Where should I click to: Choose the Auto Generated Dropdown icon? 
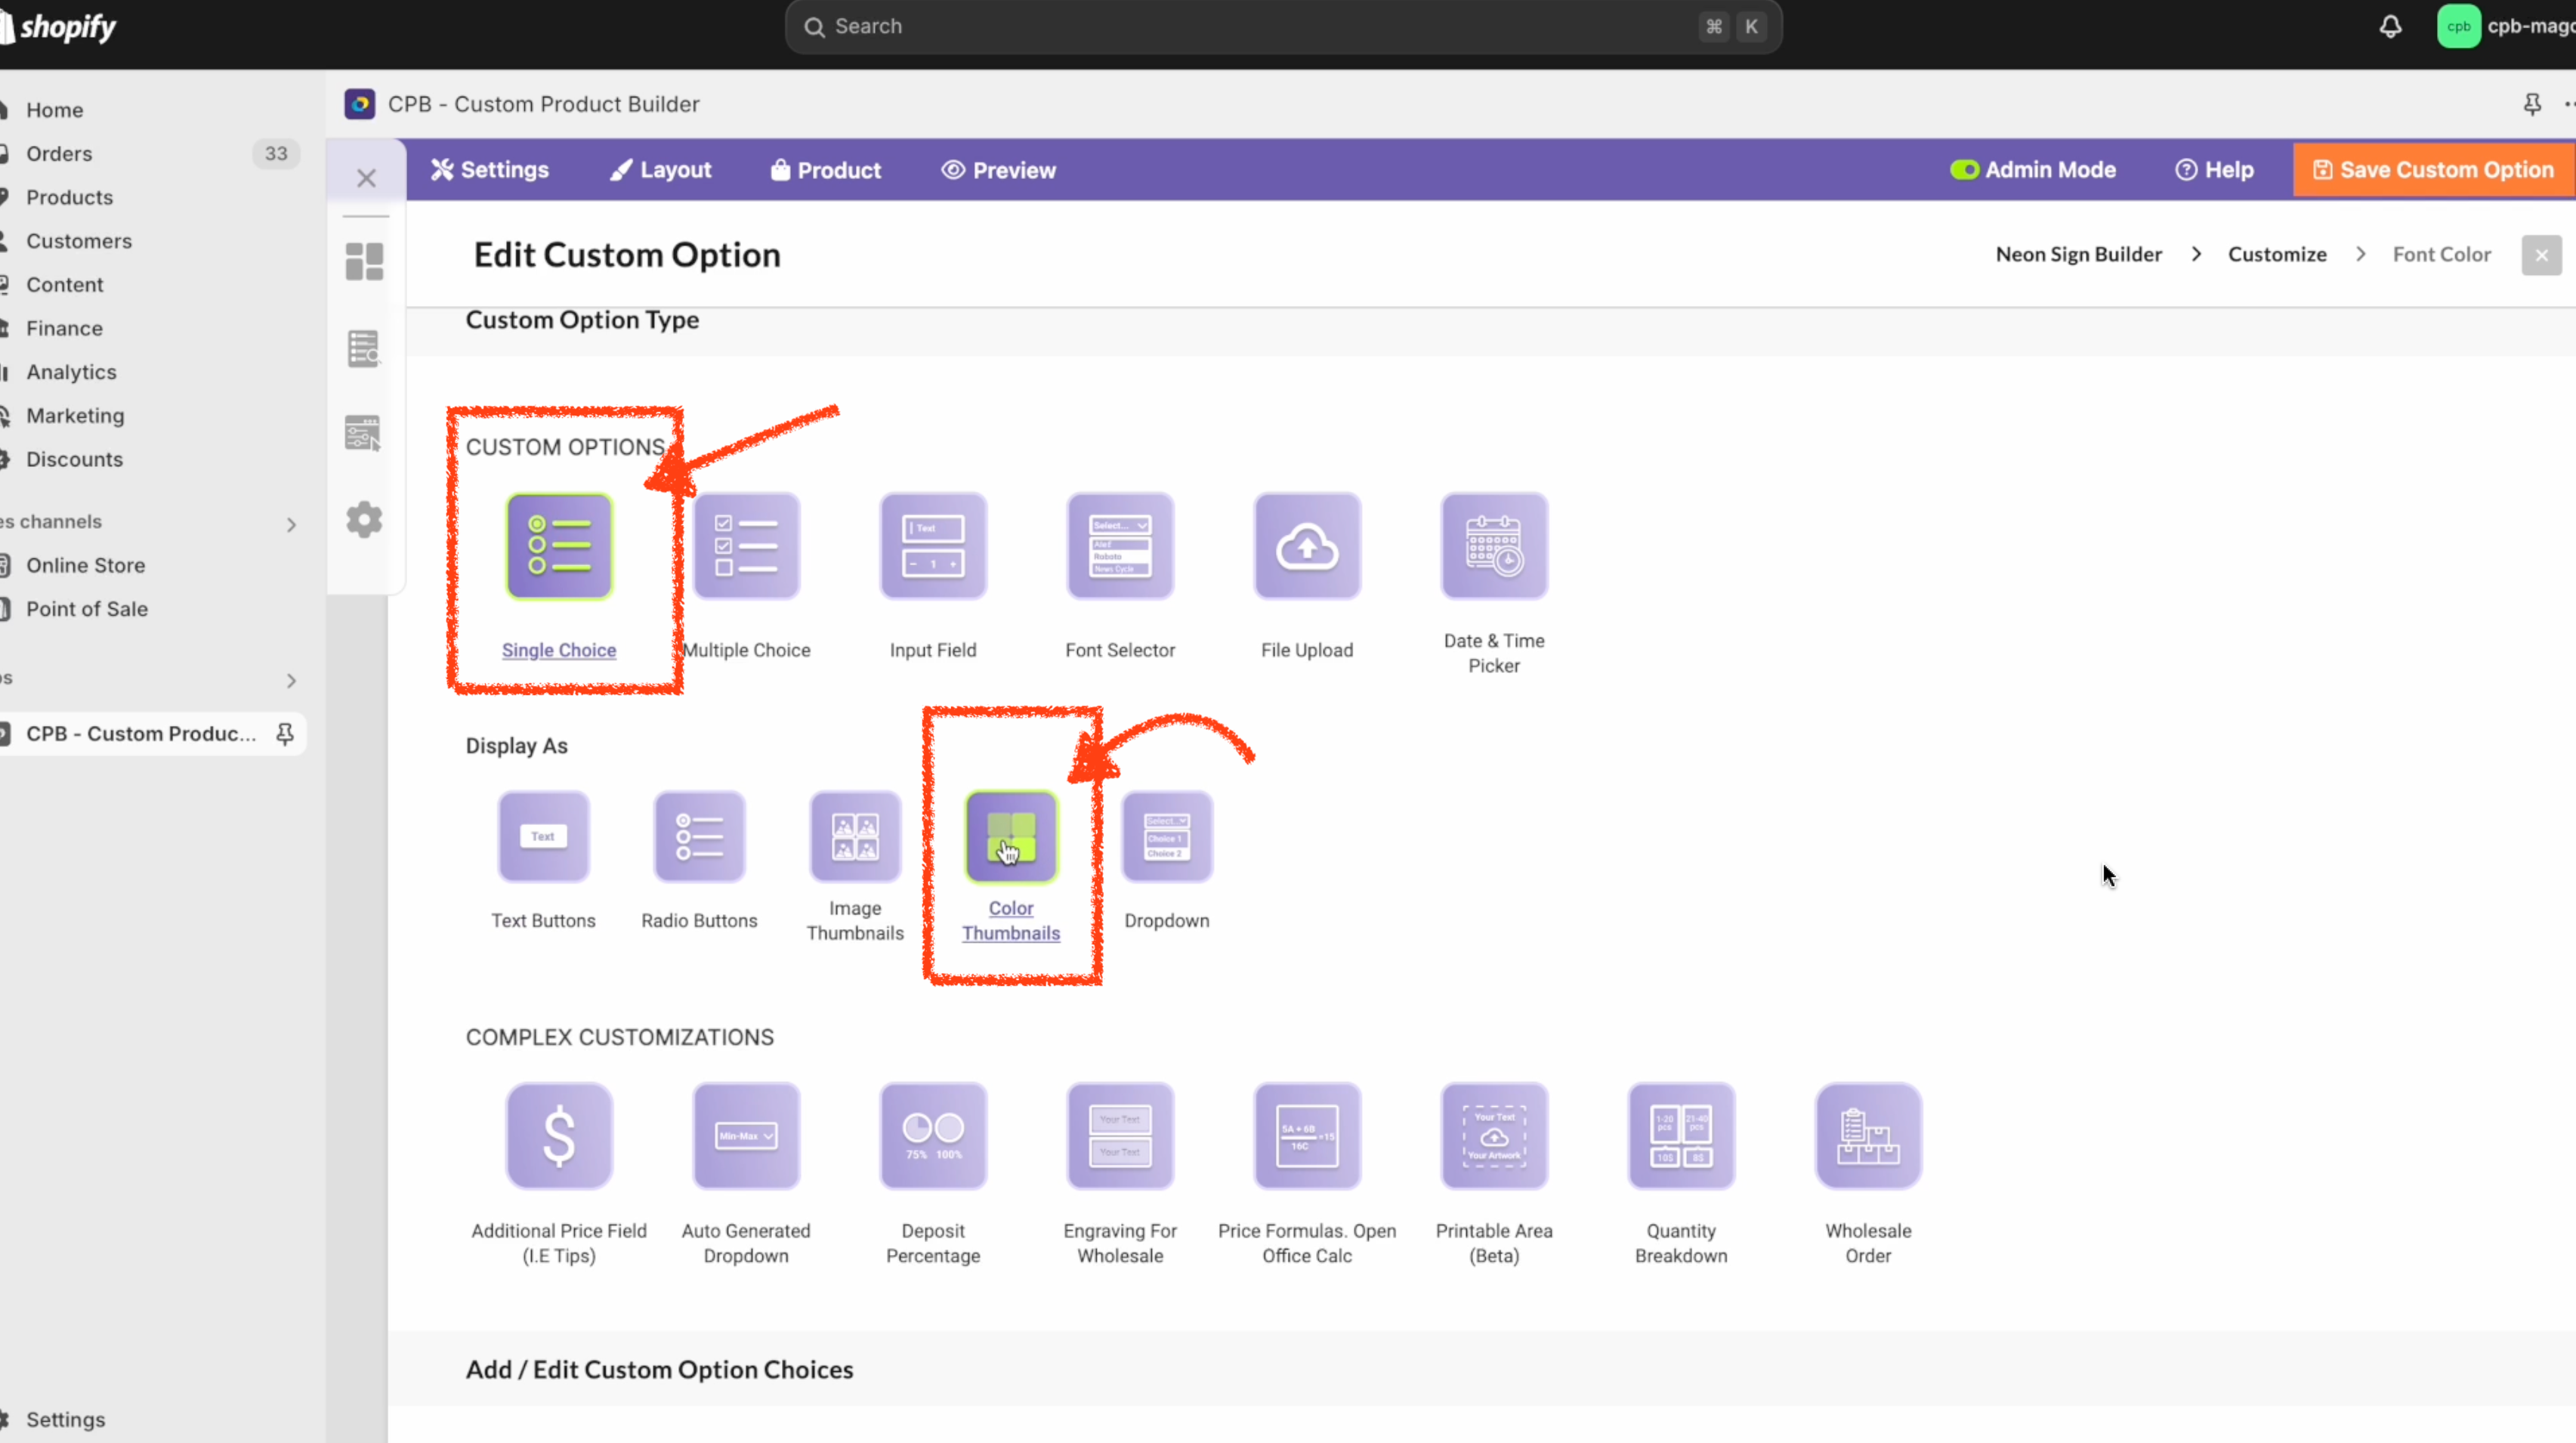746,1136
